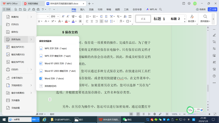Increase font size icon
The image size is (219, 123).
pos(63,16)
